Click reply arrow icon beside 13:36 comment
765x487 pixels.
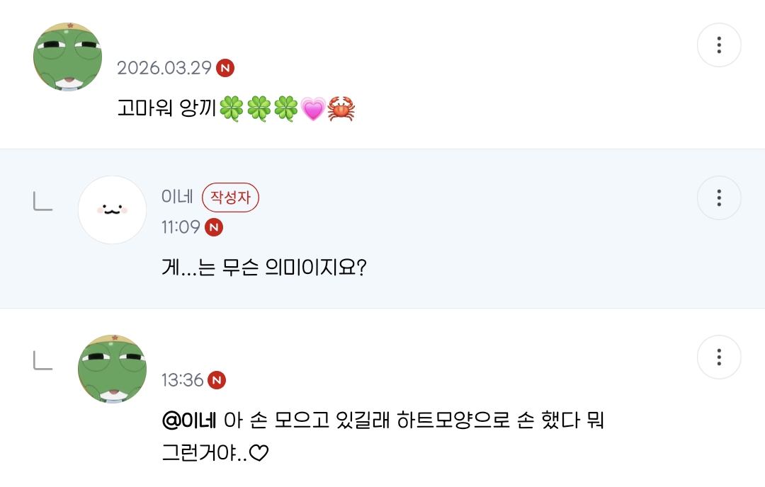[43, 360]
